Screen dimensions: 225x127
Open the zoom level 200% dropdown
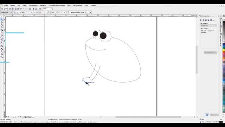(51, 9)
